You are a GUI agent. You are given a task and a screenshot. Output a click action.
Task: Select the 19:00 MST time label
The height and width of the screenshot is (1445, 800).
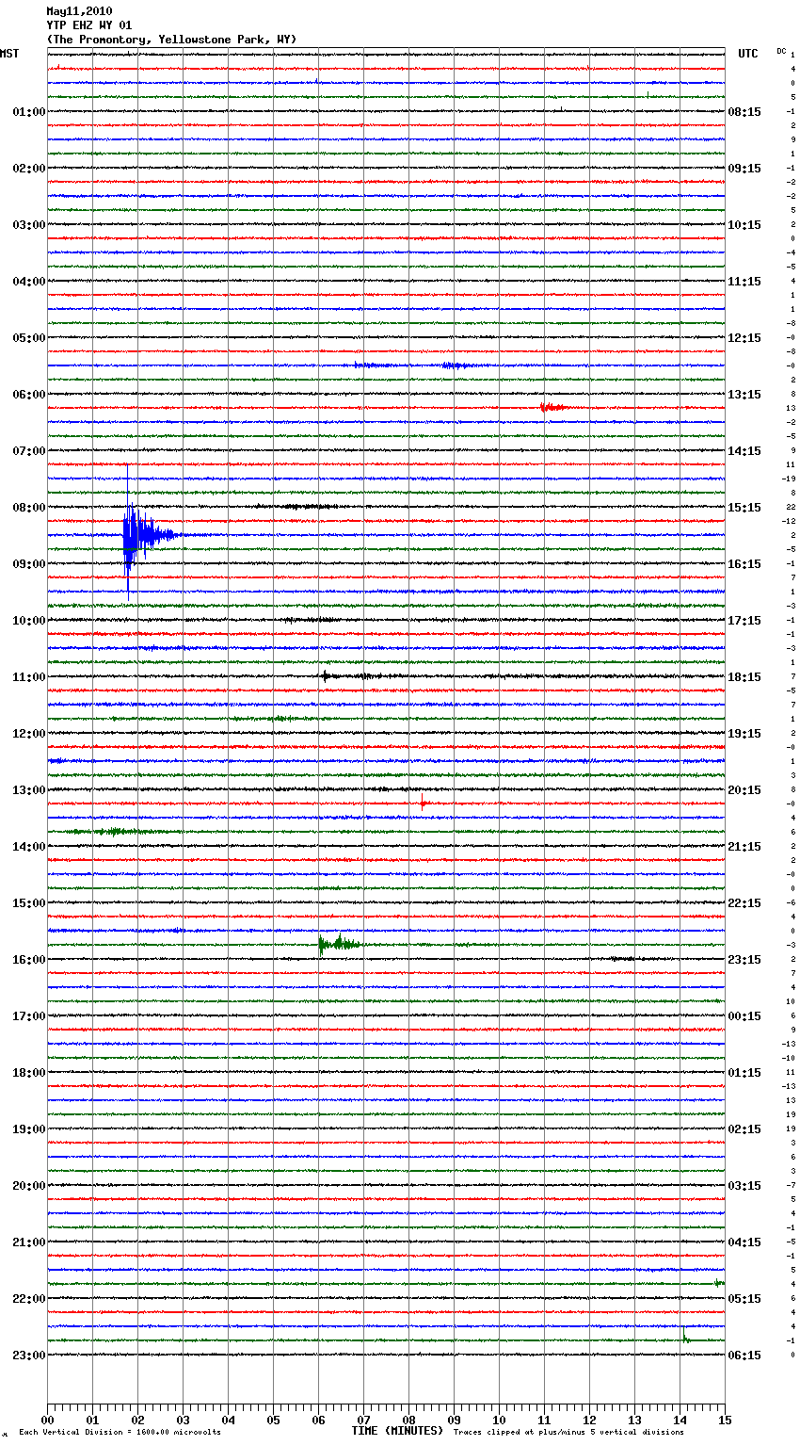point(28,1129)
